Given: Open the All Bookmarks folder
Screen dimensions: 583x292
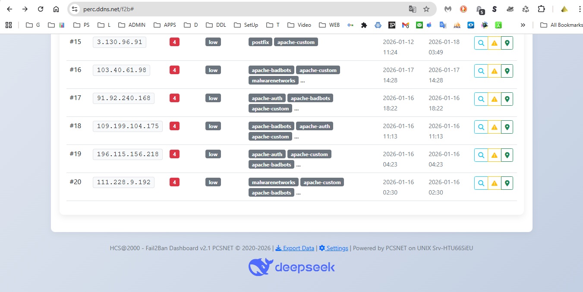Looking at the screenshot, I should coord(561,25).
